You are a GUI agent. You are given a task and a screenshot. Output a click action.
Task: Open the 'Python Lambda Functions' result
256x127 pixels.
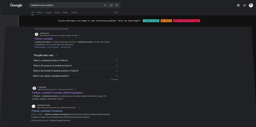(x=47, y=111)
